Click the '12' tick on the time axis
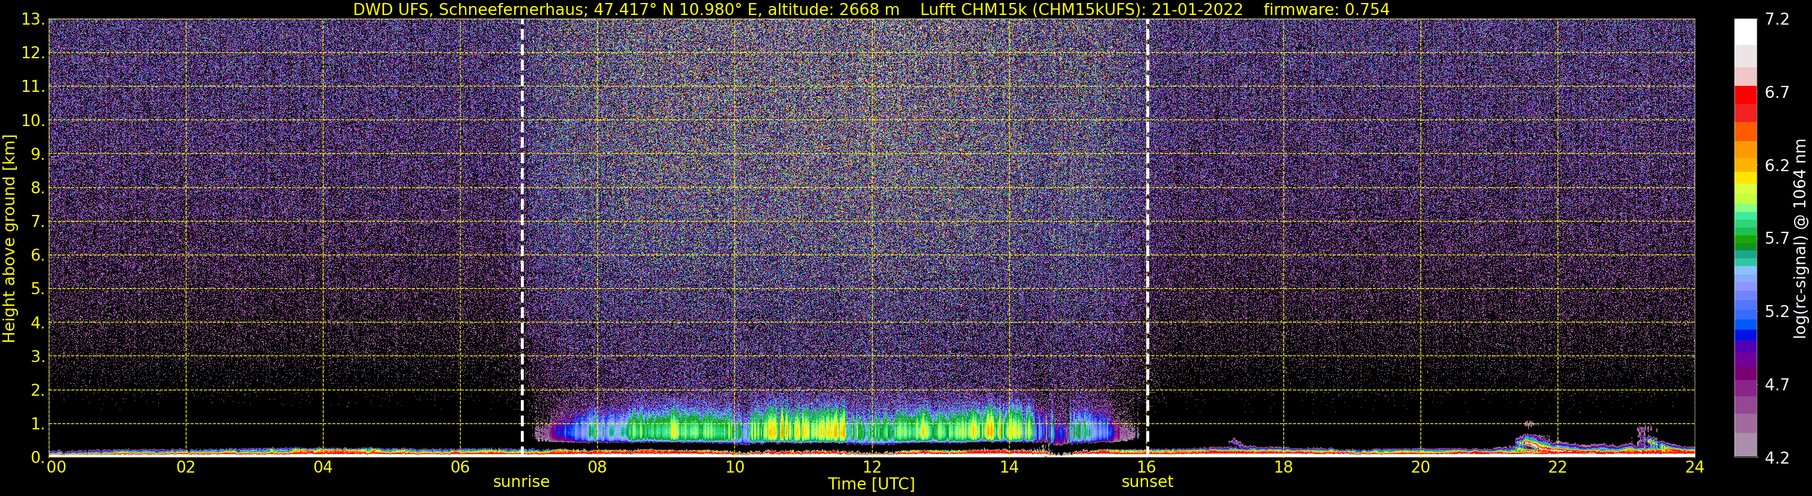This screenshot has height=496, width=1812. click(871, 467)
